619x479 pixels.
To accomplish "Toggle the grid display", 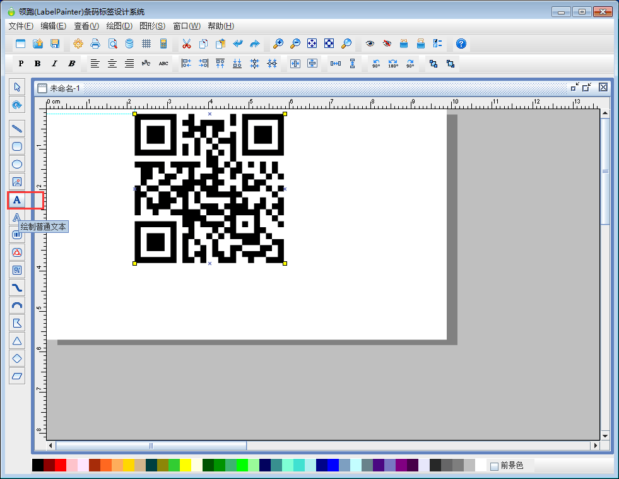I will coord(146,44).
